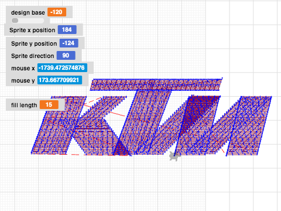Viewport: 281px width, 211px height.
Task: Select the Sprite x position label
Action: click(x=32, y=30)
